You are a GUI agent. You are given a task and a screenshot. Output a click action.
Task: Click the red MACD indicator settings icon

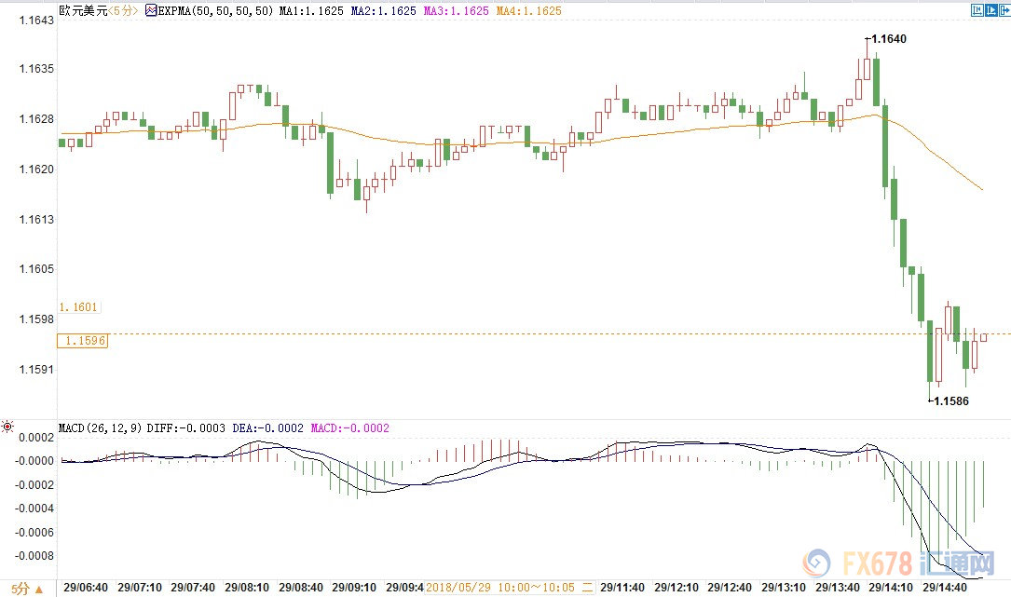pyautogui.click(x=7, y=427)
